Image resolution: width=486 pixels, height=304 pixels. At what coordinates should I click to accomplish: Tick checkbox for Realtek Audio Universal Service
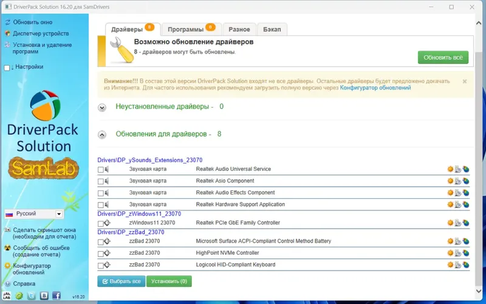pos(100,170)
